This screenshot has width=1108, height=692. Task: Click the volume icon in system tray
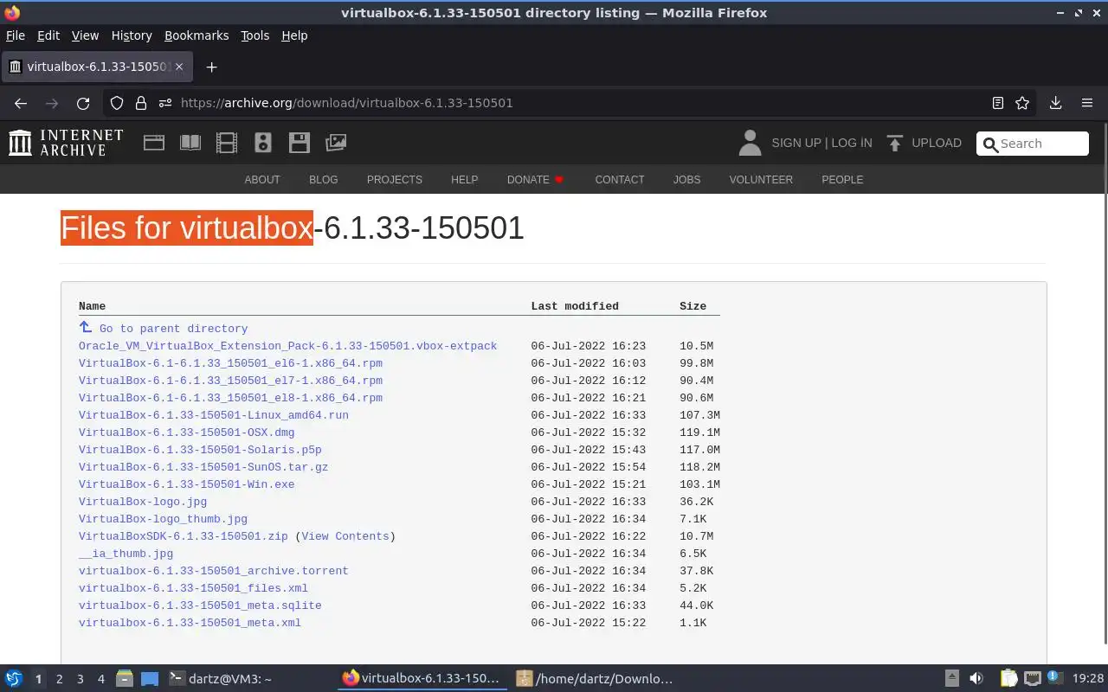pyautogui.click(x=976, y=679)
